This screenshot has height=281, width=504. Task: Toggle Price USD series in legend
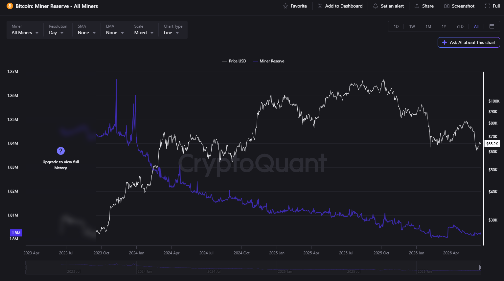234,61
